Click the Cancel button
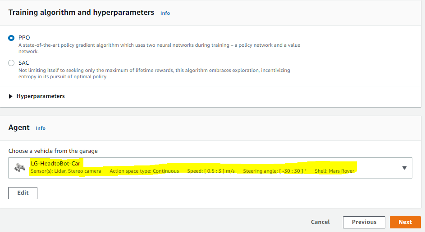This screenshot has width=425, height=232. tap(320, 222)
